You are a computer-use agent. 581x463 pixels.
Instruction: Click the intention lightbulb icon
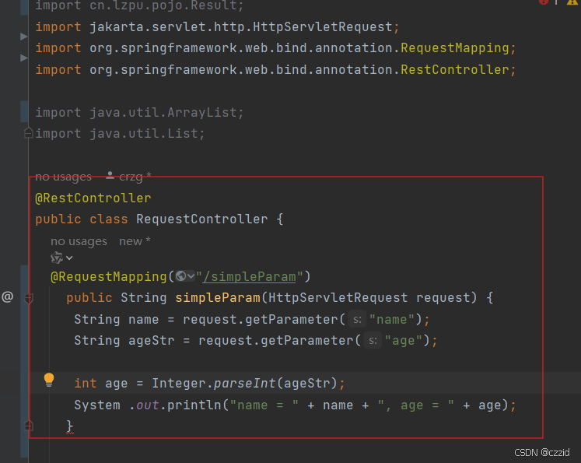tap(49, 380)
